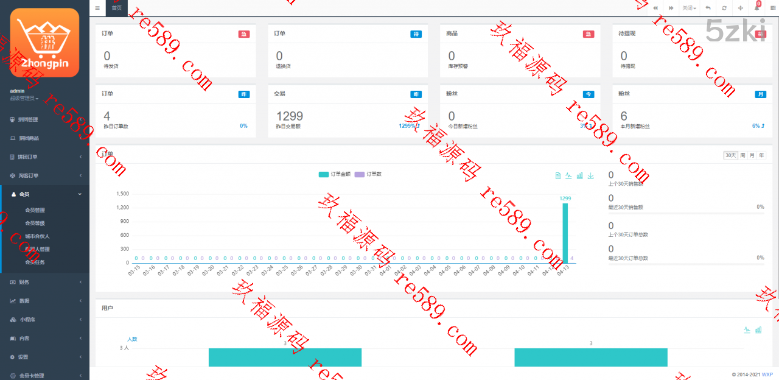
Task: Click the notification bell icon
Action: click(757, 8)
